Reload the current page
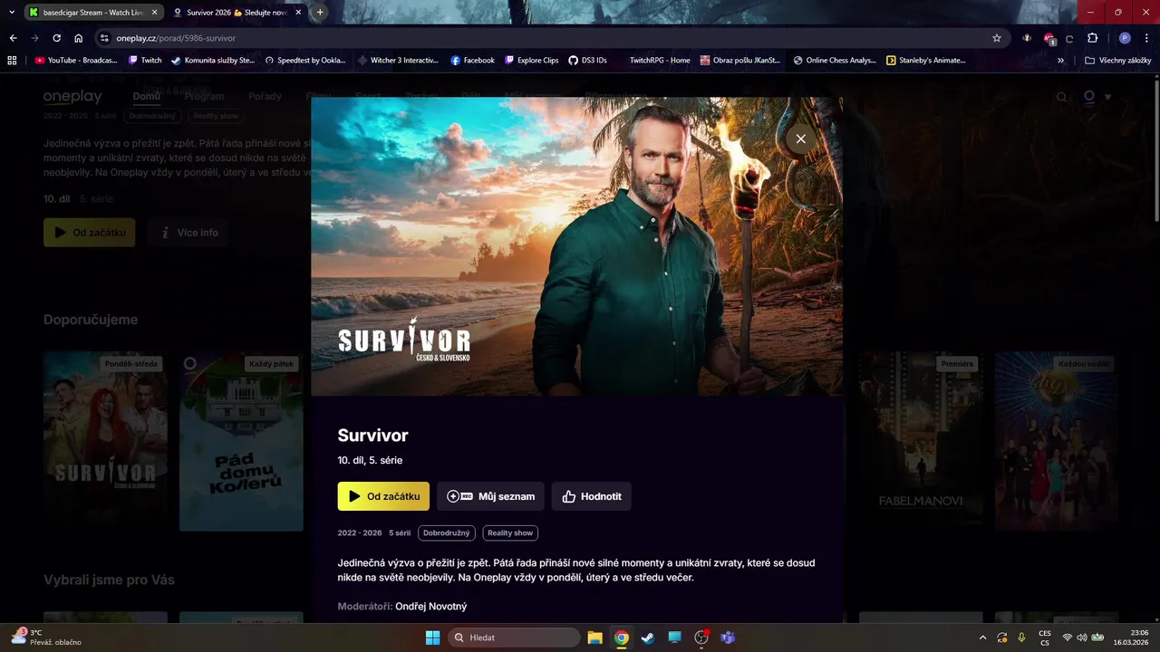This screenshot has width=1160, height=652. point(57,38)
